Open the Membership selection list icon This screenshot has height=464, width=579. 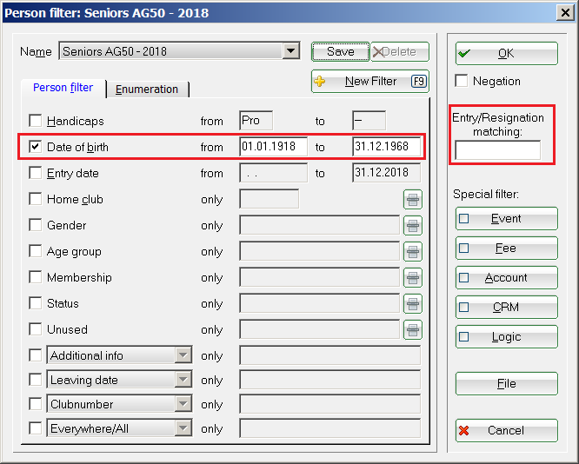point(412,278)
